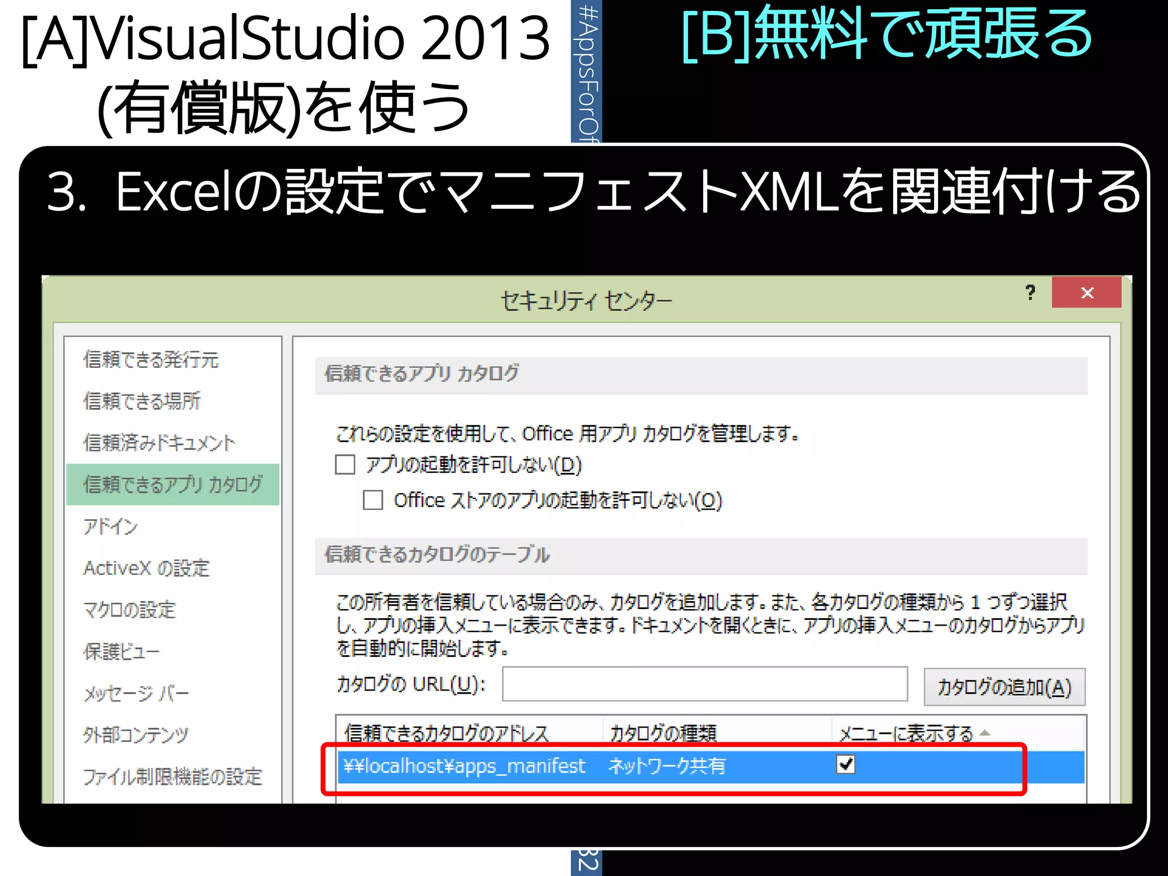The height and width of the screenshot is (876, 1168).
Task: Click the help question mark icon
Action: 1030,293
